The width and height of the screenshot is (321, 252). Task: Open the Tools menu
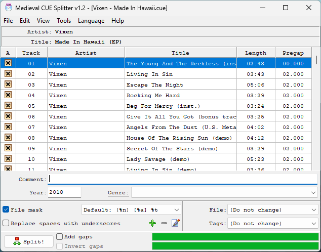pos(64,21)
